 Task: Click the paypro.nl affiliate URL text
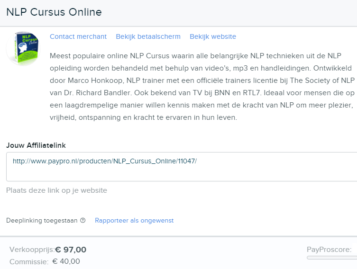(x=105, y=161)
